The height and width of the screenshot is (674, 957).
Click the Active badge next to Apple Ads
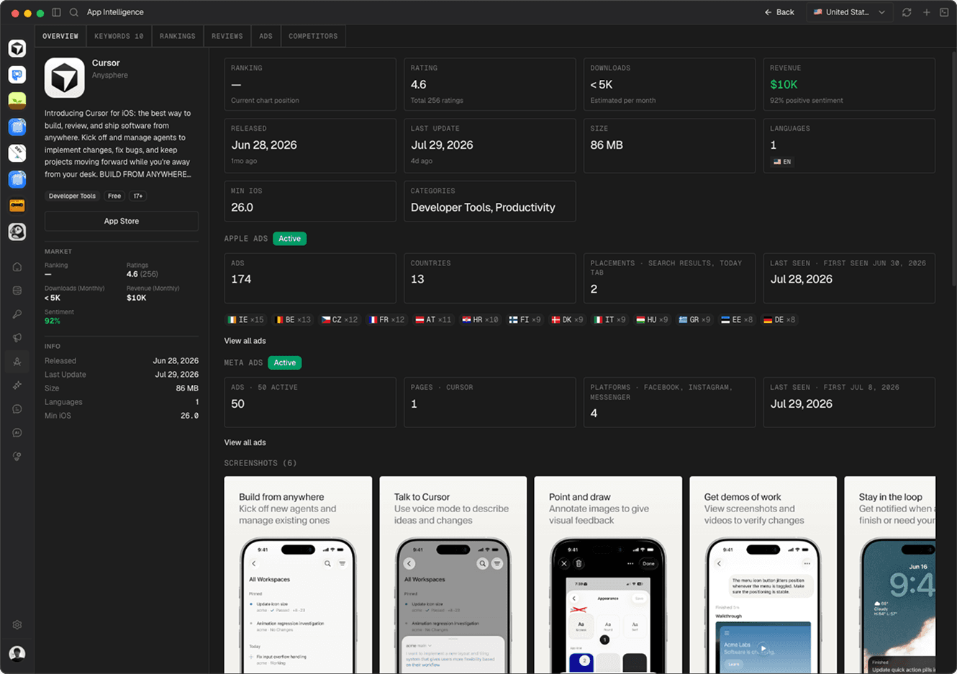pos(290,239)
